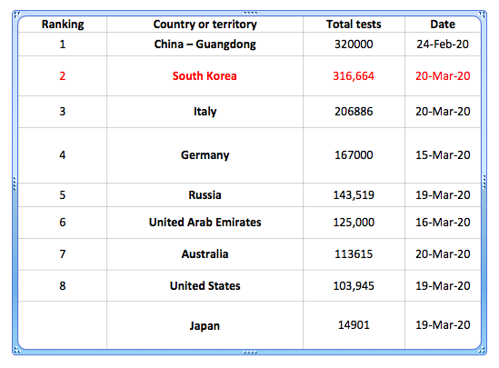Click the Total tests column header
499x368 pixels.
[x=354, y=25]
